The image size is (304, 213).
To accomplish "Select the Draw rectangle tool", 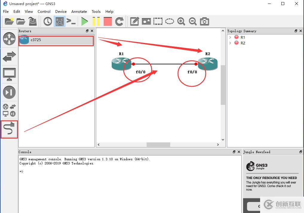I will click(x=158, y=21).
